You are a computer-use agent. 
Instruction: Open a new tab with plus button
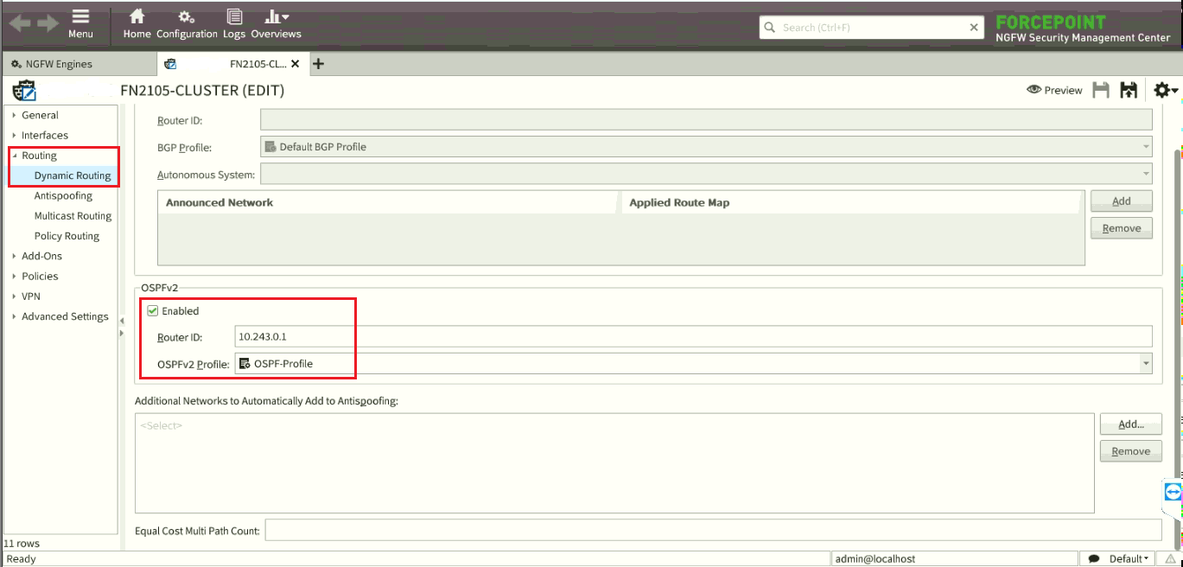(318, 64)
